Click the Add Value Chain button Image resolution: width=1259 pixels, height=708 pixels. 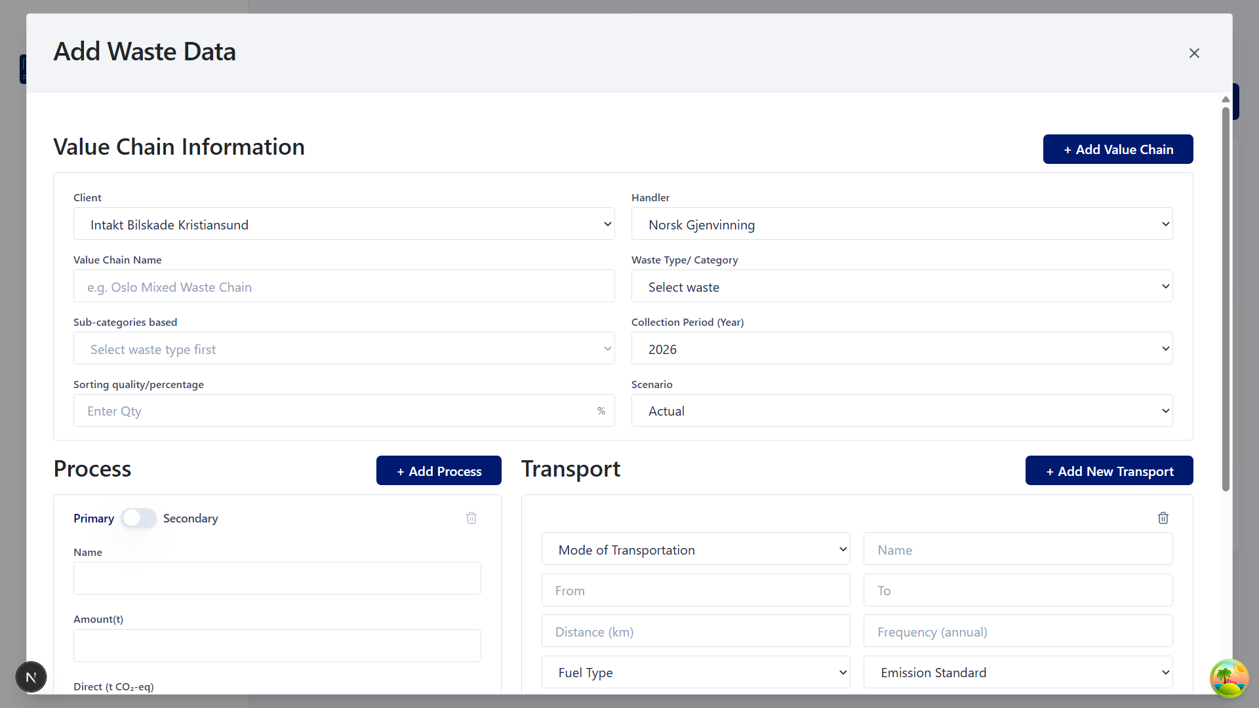click(x=1118, y=149)
